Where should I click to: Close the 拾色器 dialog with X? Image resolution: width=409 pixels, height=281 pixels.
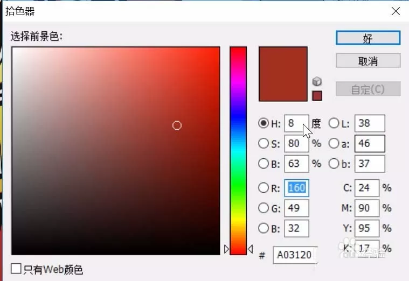396,11
